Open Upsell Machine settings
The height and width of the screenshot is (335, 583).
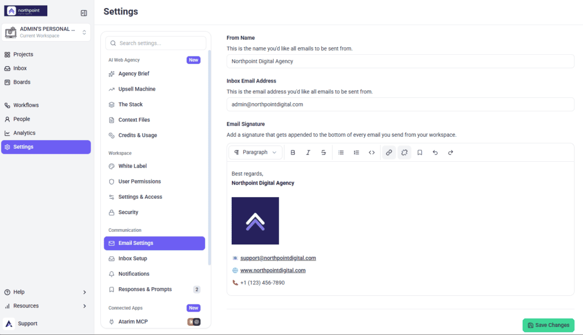(x=154, y=89)
